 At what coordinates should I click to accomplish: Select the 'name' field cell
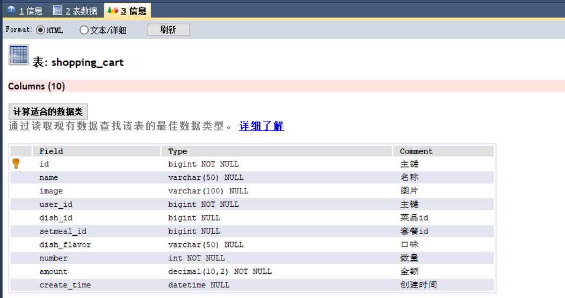[x=96, y=177]
